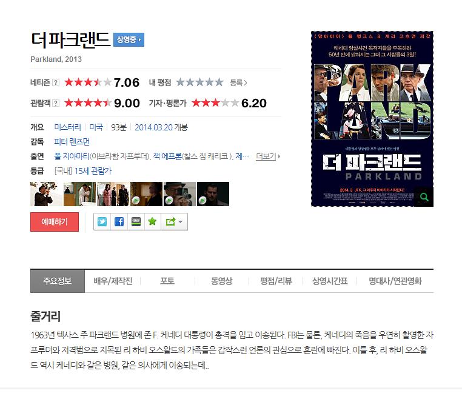Select the 상영시간표 tab

click(330, 281)
